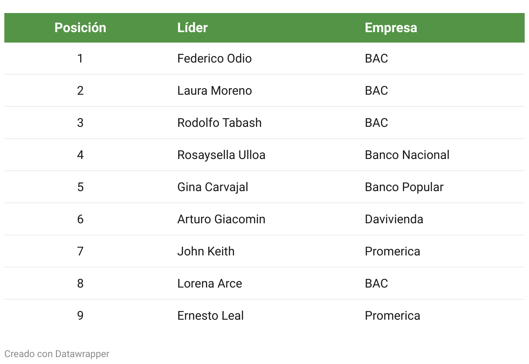Viewport: 529px width, 364px height.
Task: Click the Davivienda company cell
Action: coord(394,219)
